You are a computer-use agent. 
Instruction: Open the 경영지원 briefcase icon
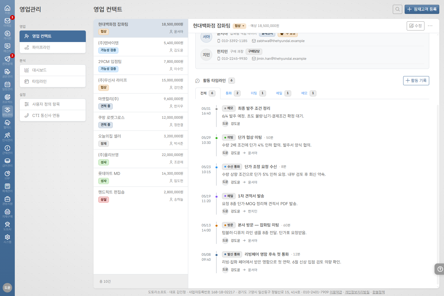(x=7, y=200)
